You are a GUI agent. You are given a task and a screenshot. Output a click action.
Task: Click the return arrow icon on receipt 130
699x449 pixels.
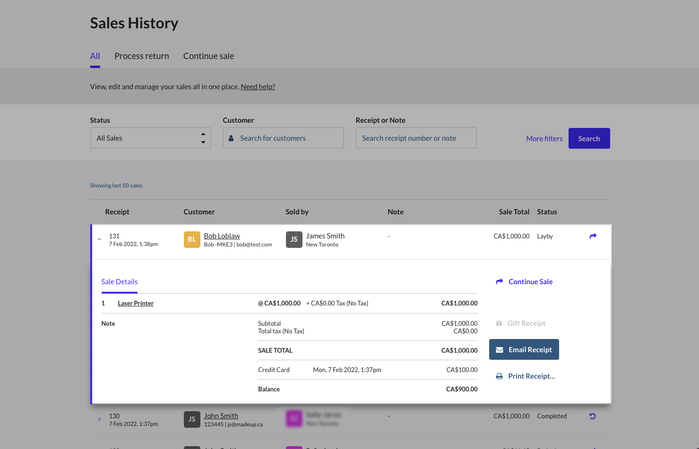click(x=592, y=416)
